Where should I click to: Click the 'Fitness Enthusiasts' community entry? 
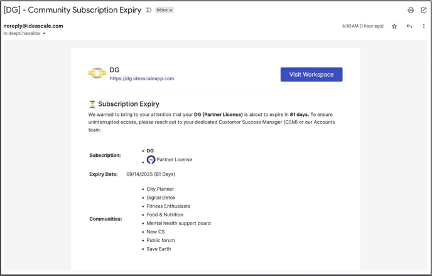point(168,206)
